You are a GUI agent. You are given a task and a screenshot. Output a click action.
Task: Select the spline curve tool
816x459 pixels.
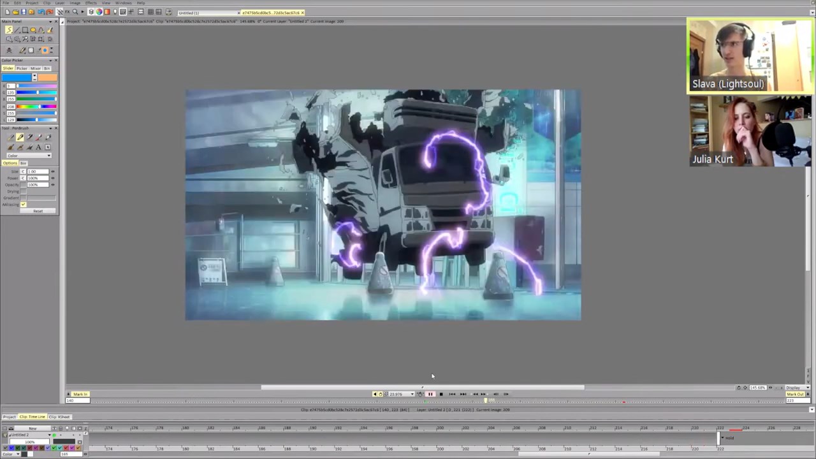pyautogui.click(x=41, y=30)
